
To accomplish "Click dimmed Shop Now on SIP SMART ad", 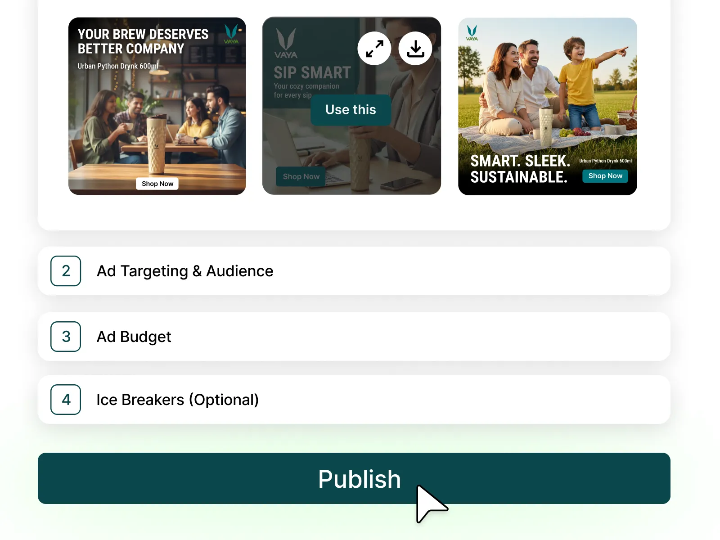I will tap(301, 177).
